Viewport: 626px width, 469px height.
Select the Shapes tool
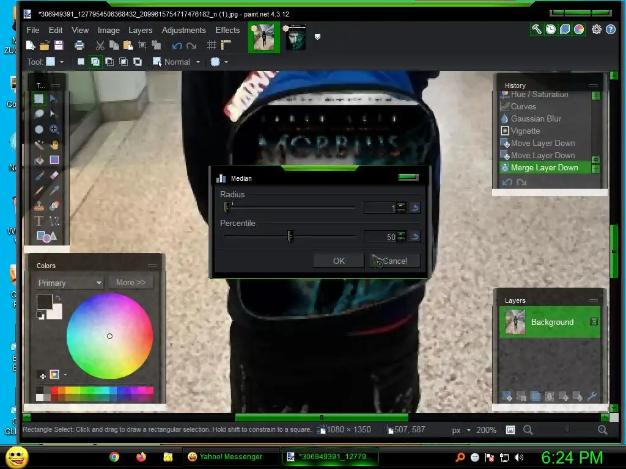pos(46,236)
